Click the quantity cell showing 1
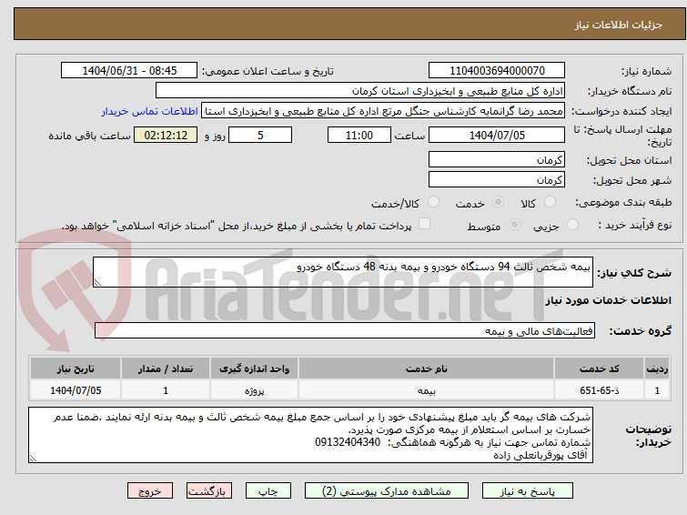Viewport: 687px width, 515px height. [x=166, y=390]
